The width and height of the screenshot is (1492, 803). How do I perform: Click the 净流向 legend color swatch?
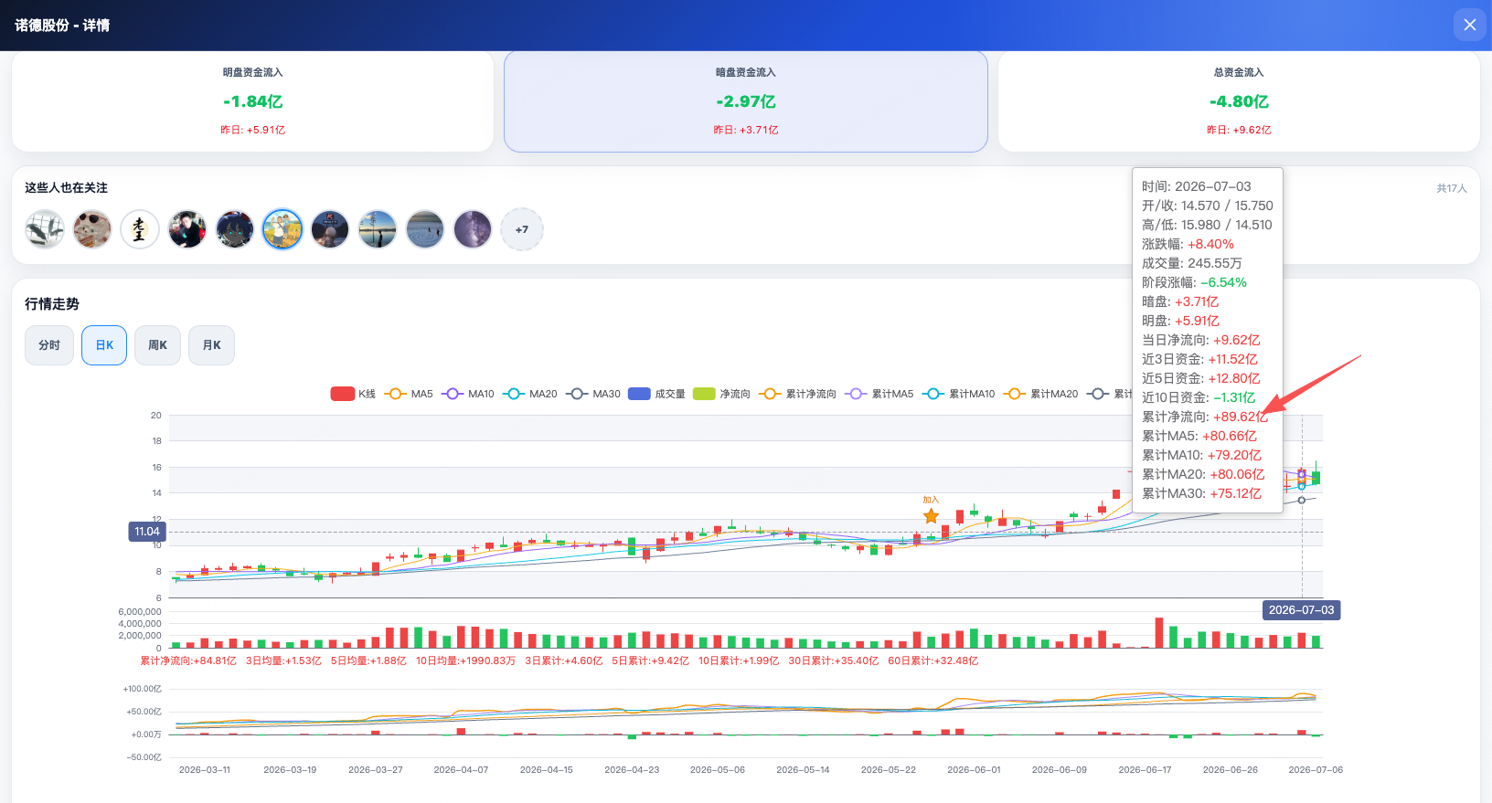pyautogui.click(x=704, y=394)
